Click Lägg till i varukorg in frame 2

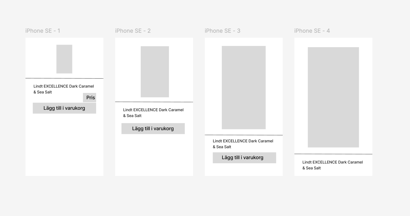[153, 129]
